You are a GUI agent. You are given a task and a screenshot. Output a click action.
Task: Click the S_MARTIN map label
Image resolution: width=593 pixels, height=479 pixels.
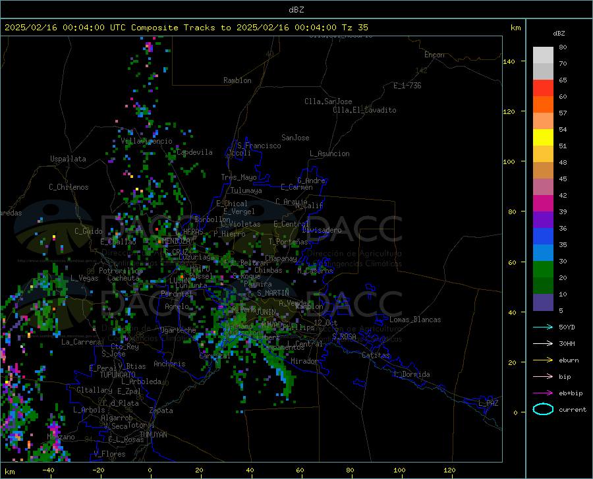click(273, 293)
